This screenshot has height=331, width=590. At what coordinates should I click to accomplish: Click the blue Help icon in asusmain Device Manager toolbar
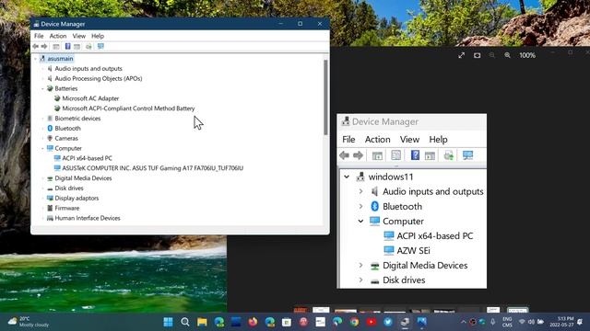(x=67, y=46)
